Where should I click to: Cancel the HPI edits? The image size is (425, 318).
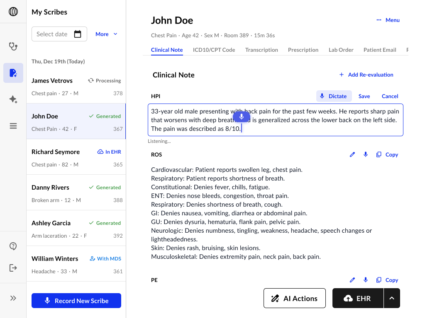[390, 96]
